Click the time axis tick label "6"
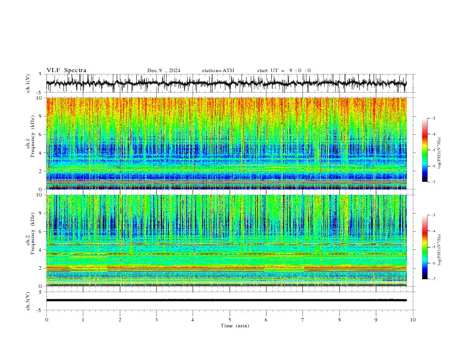 (266, 320)
